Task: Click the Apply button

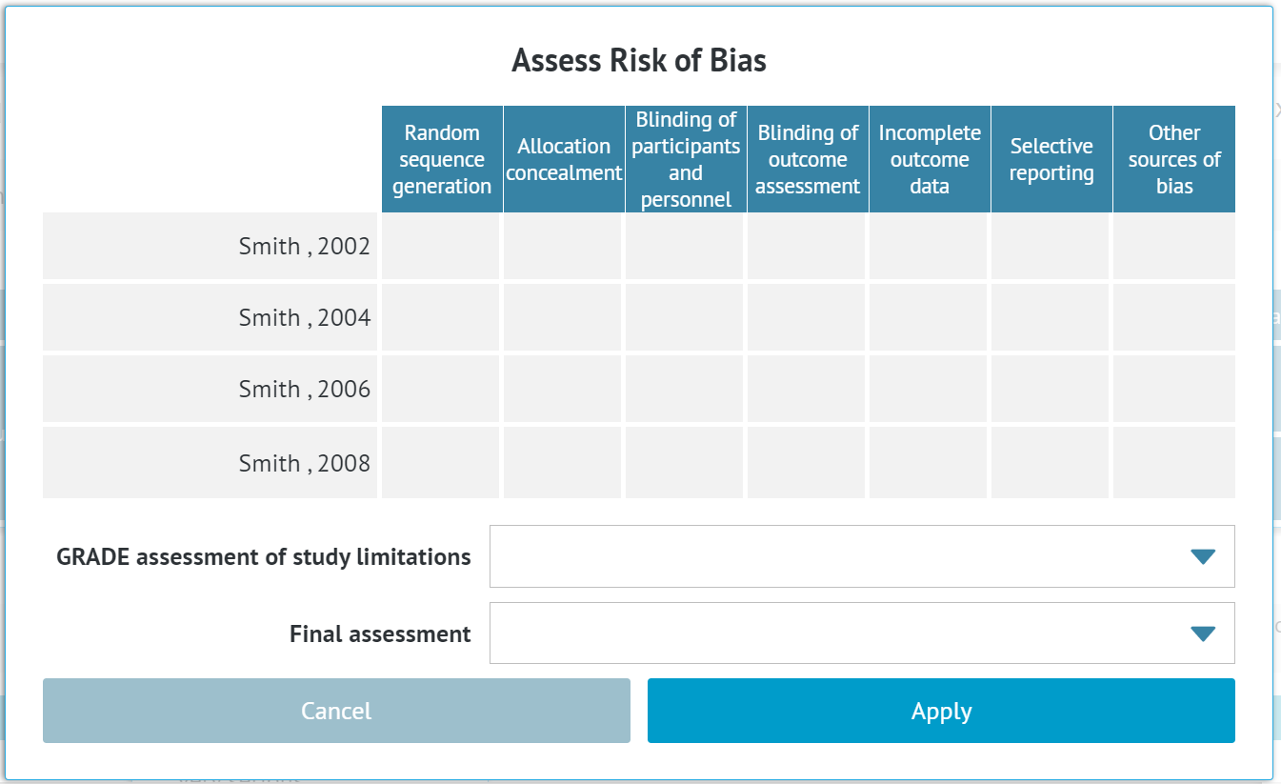Action: pyautogui.click(x=941, y=711)
